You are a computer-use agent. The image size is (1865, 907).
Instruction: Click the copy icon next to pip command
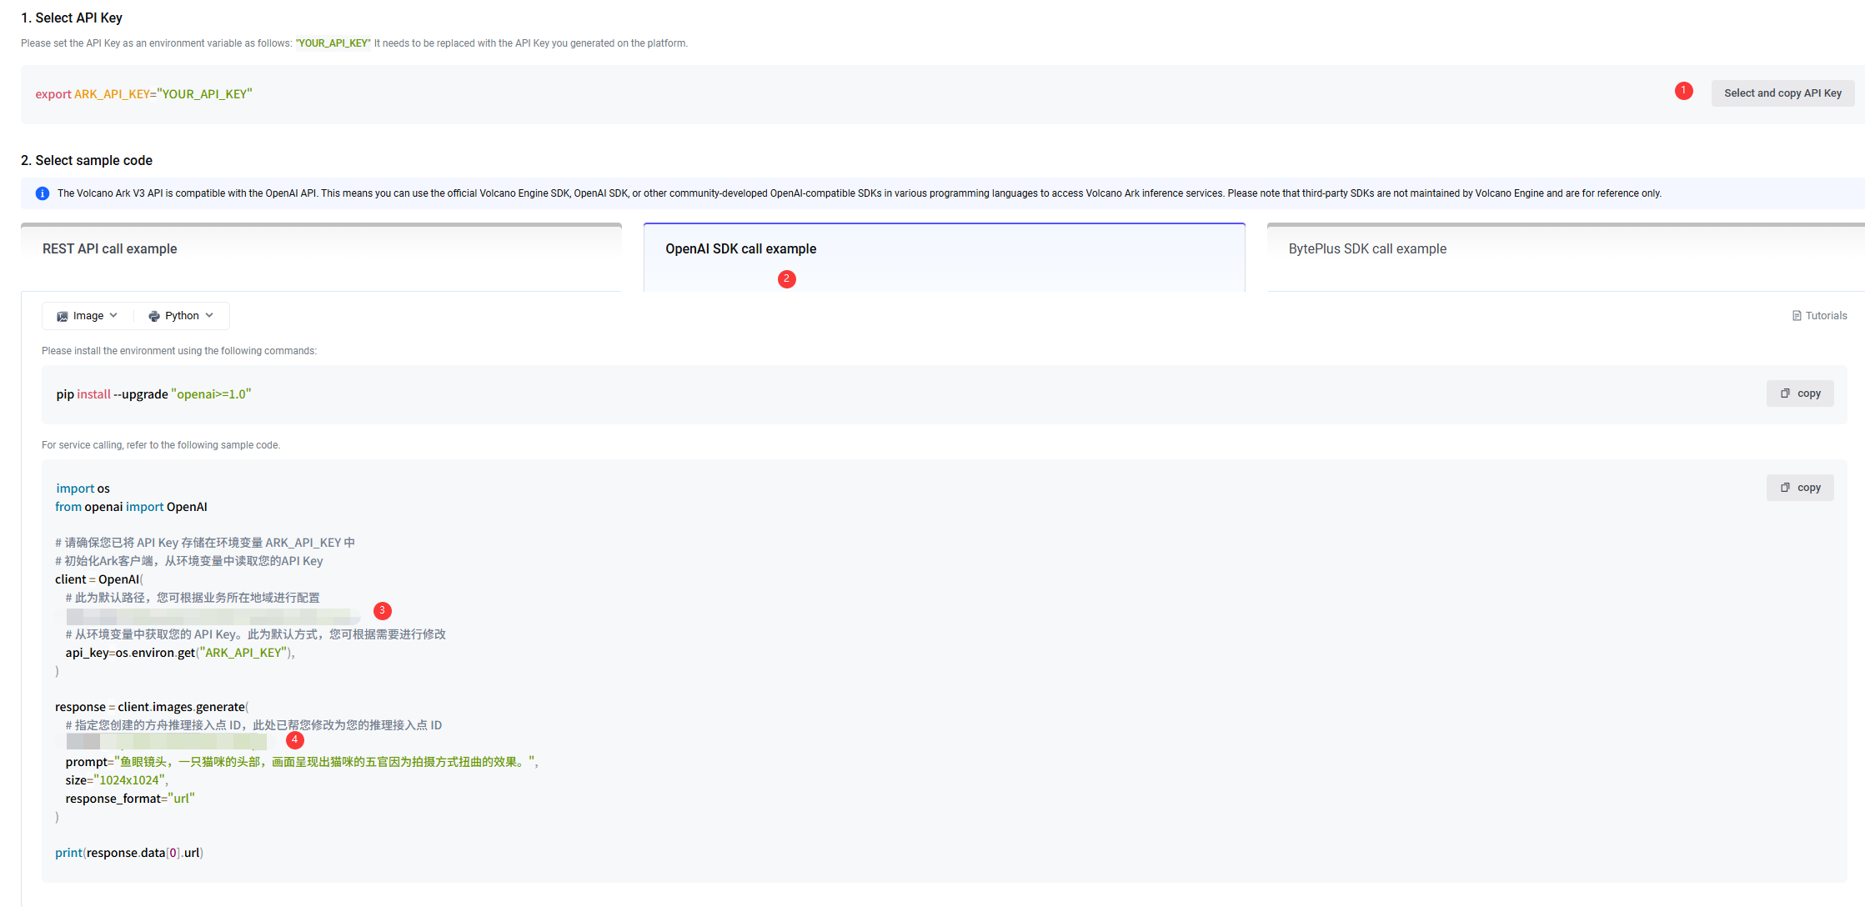1785,393
